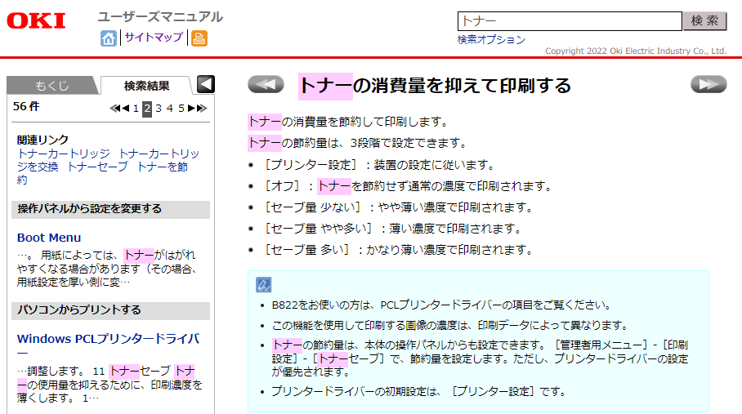Go to search results page 5
This screenshot has width=742, height=414.
[181, 108]
